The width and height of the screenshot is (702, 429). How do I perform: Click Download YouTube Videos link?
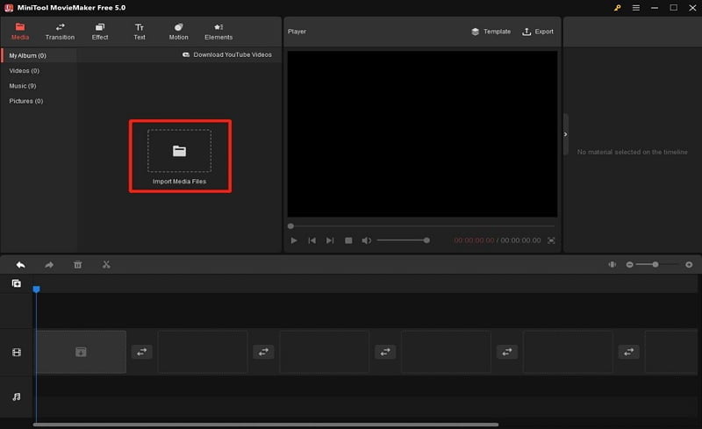(227, 54)
